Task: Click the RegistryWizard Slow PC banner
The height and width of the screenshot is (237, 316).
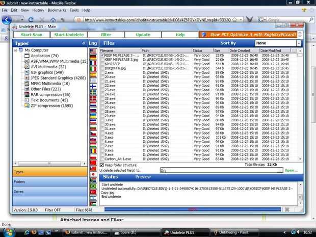Action: pos(248,35)
